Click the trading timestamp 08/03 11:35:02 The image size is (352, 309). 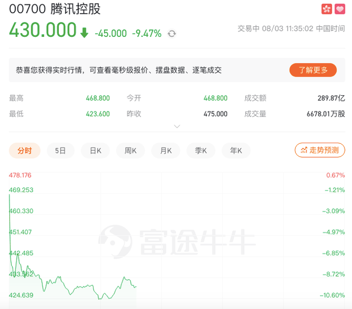(288, 29)
